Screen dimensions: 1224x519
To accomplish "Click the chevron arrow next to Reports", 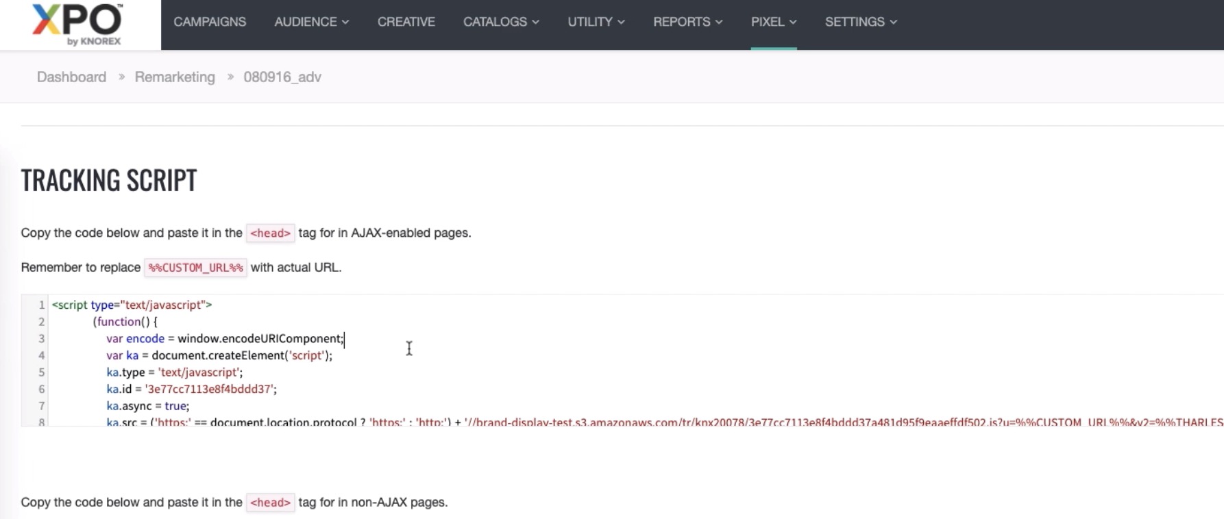I will pos(719,23).
